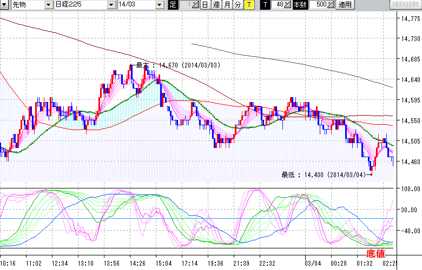Click the 03/04 date marker on time axis
Screen dimensions: 422x270
tap(313, 263)
